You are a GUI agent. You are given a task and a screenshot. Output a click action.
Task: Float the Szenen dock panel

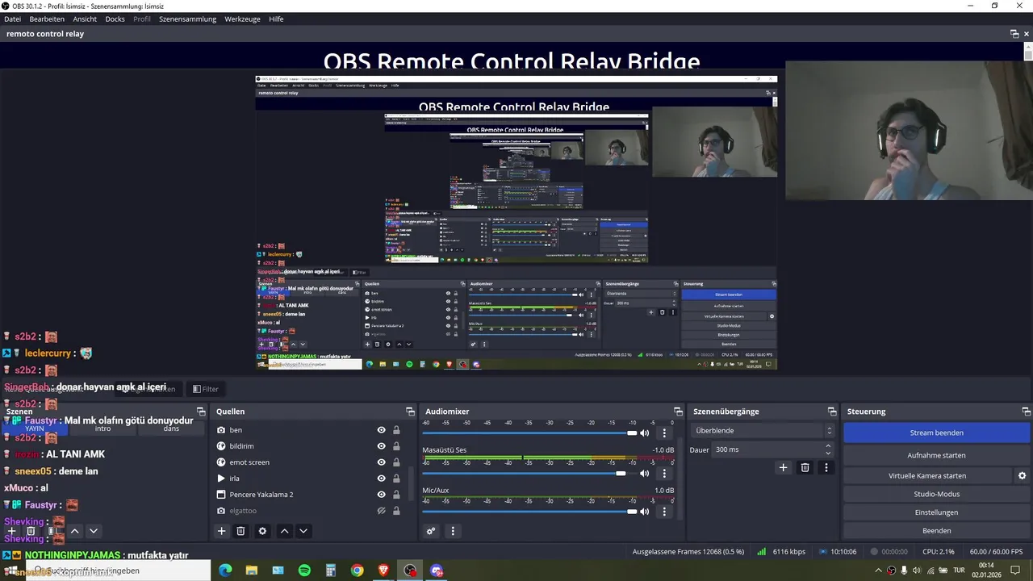coord(200,412)
